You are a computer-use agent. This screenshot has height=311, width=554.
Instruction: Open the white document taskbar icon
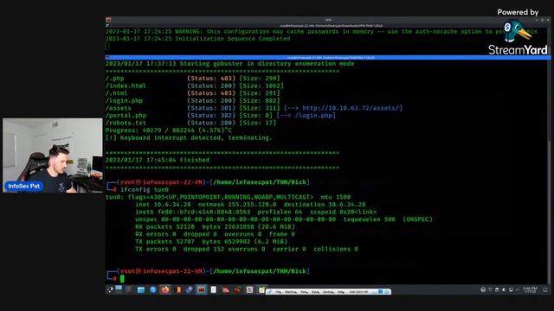(214, 289)
